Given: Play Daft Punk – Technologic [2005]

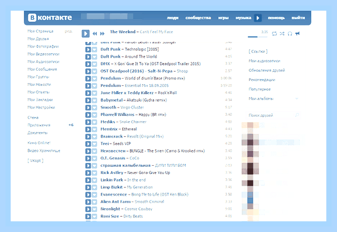Looking at the screenshot, I should (x=88, y=49).
